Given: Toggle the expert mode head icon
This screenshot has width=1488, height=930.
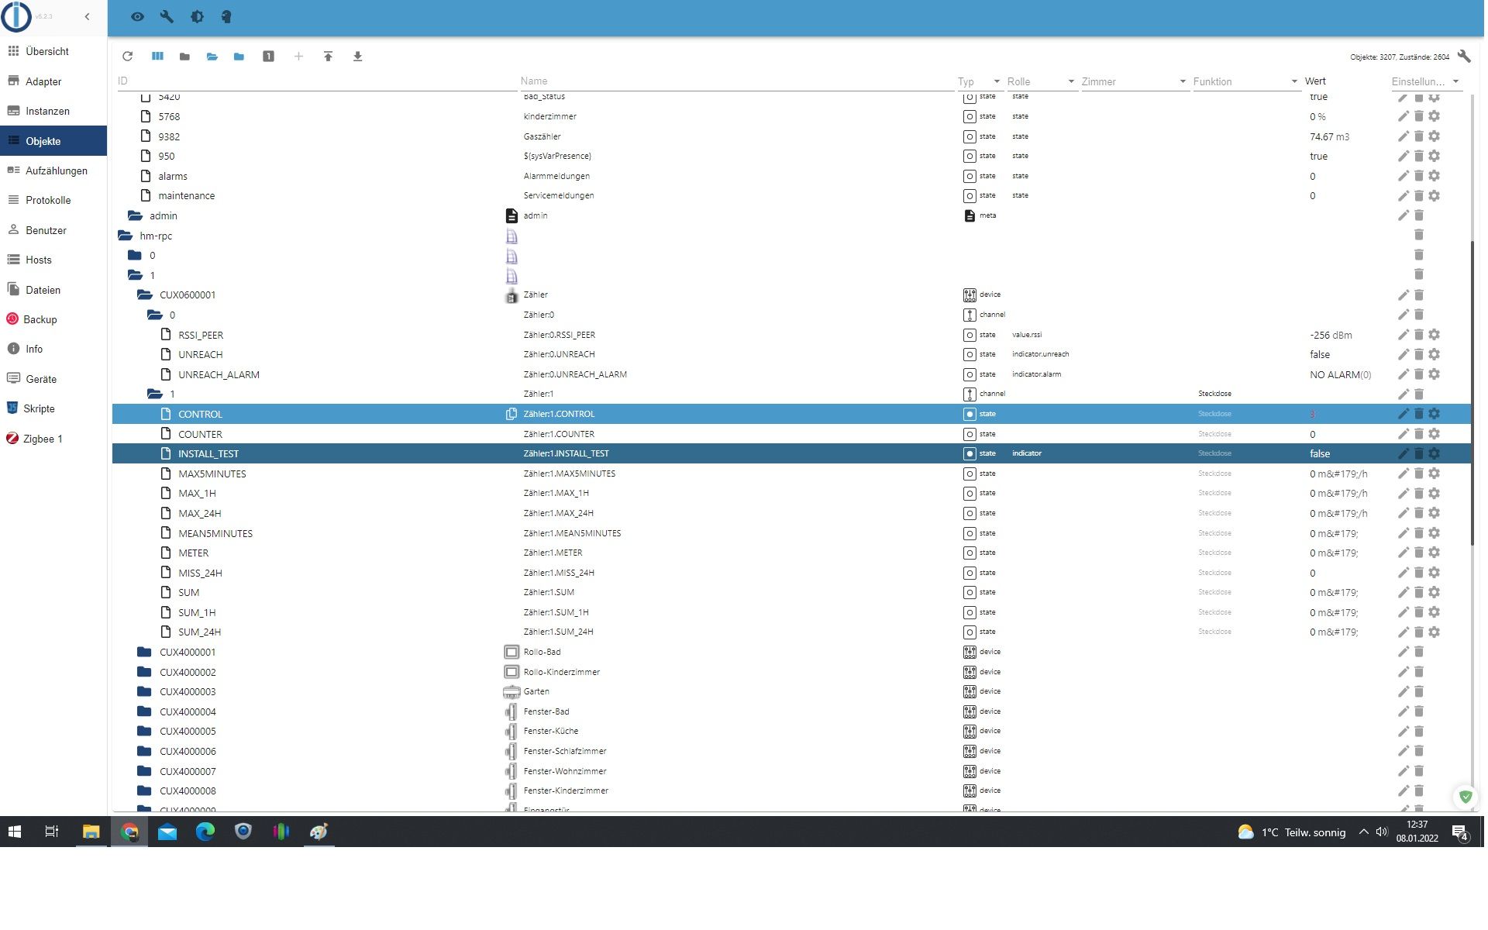Looking at the screenshot, I should coord(226,16).
